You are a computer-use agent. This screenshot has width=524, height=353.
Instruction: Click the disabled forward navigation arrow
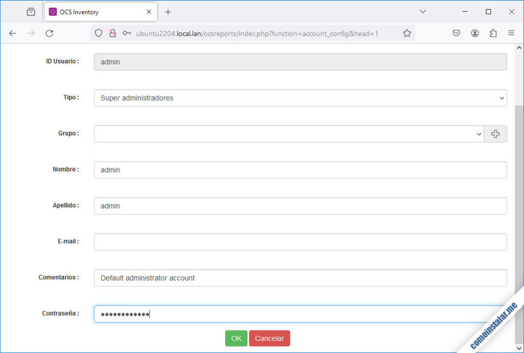tap(31, 33)
